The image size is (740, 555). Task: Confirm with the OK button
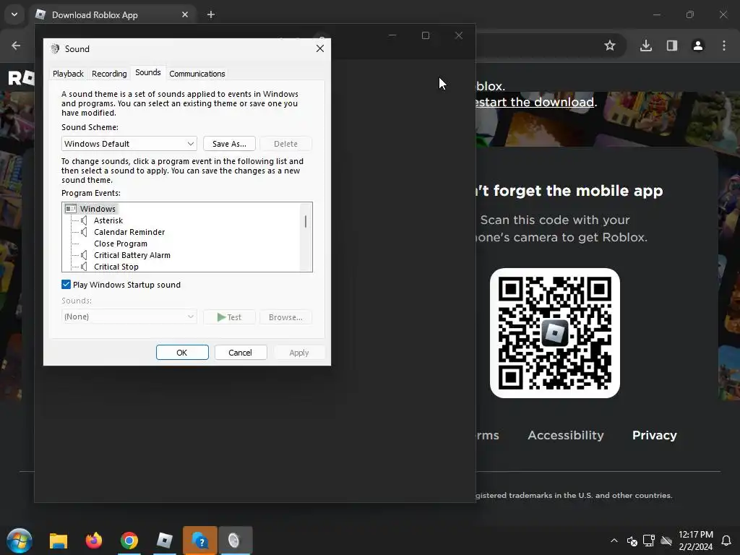(x=182, y=353)
